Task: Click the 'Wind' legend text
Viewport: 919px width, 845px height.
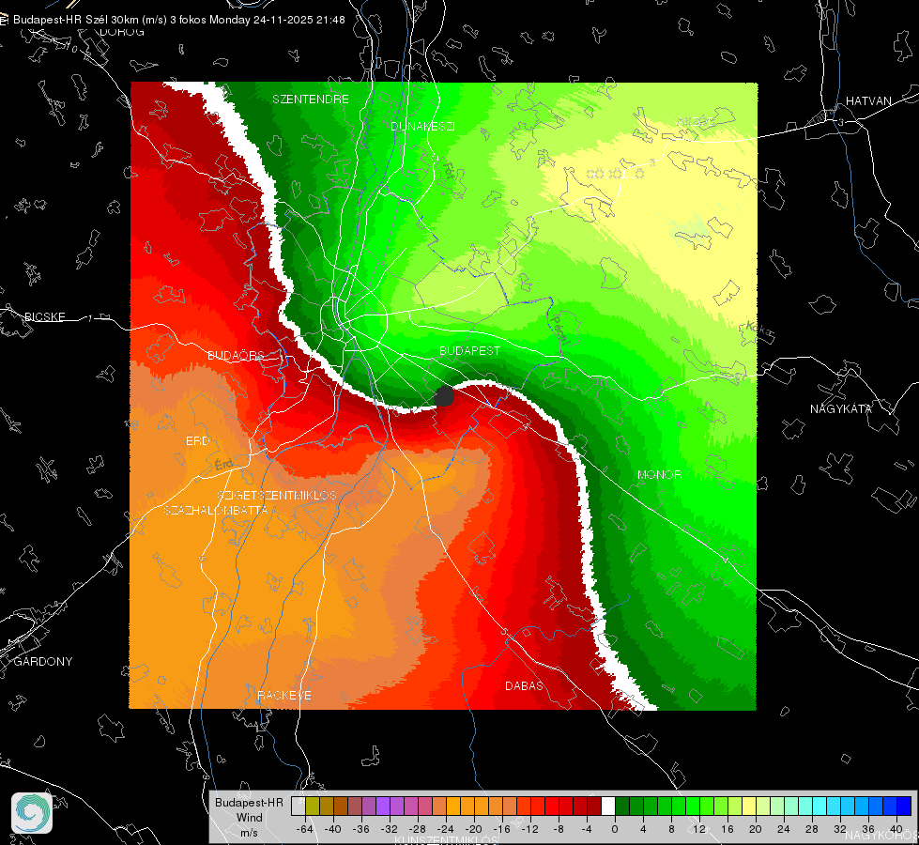Action: pyautogui.click(x=249, y=818)
